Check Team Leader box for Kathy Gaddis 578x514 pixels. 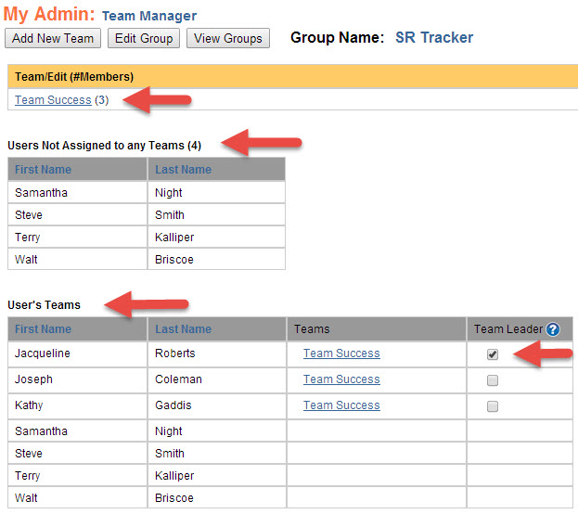click(493, 406)
